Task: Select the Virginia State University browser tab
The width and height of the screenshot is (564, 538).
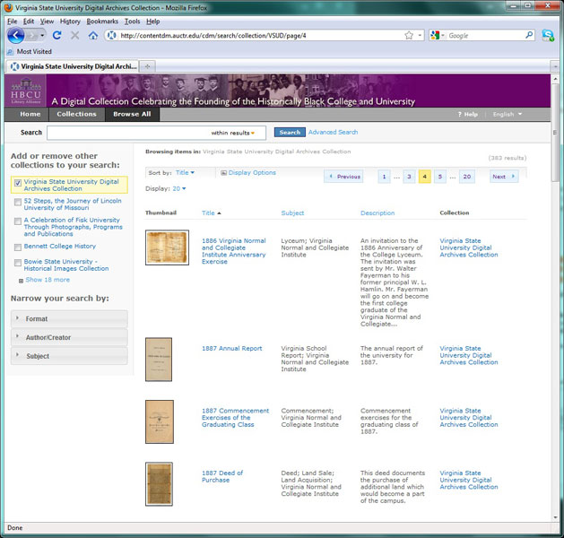Action: coord(73,66)
